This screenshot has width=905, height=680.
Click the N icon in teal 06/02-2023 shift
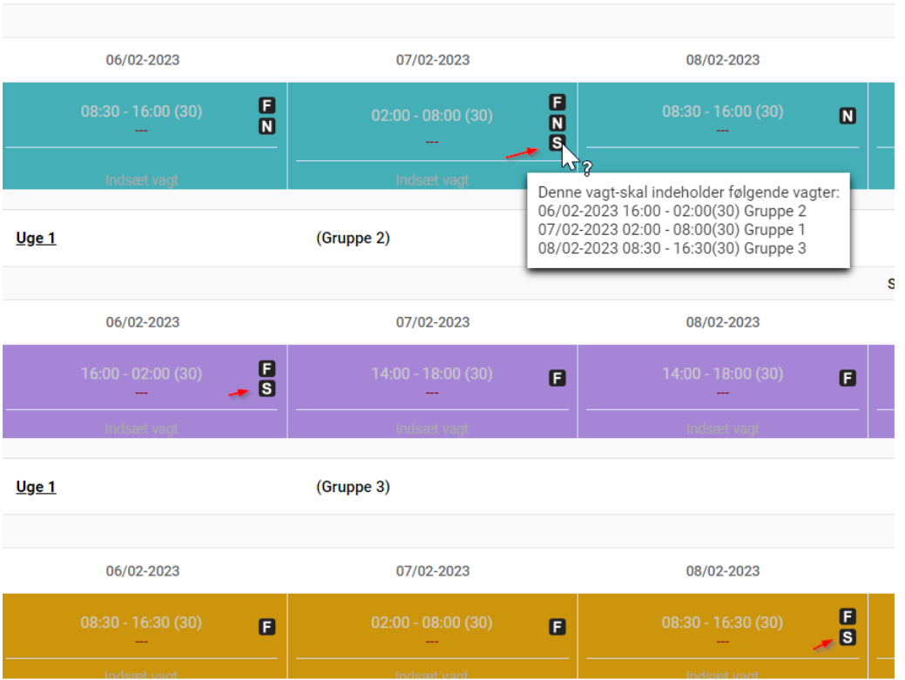pyautogui.click(x=267, y=126)
